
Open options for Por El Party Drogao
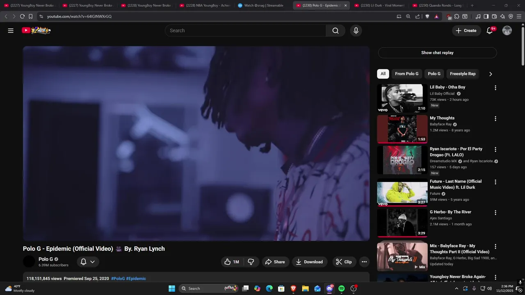(495, 150)
